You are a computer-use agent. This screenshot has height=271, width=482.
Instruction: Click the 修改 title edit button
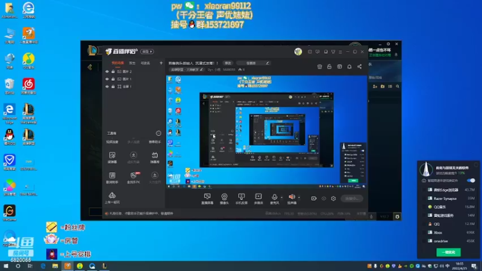coord(228,63)
